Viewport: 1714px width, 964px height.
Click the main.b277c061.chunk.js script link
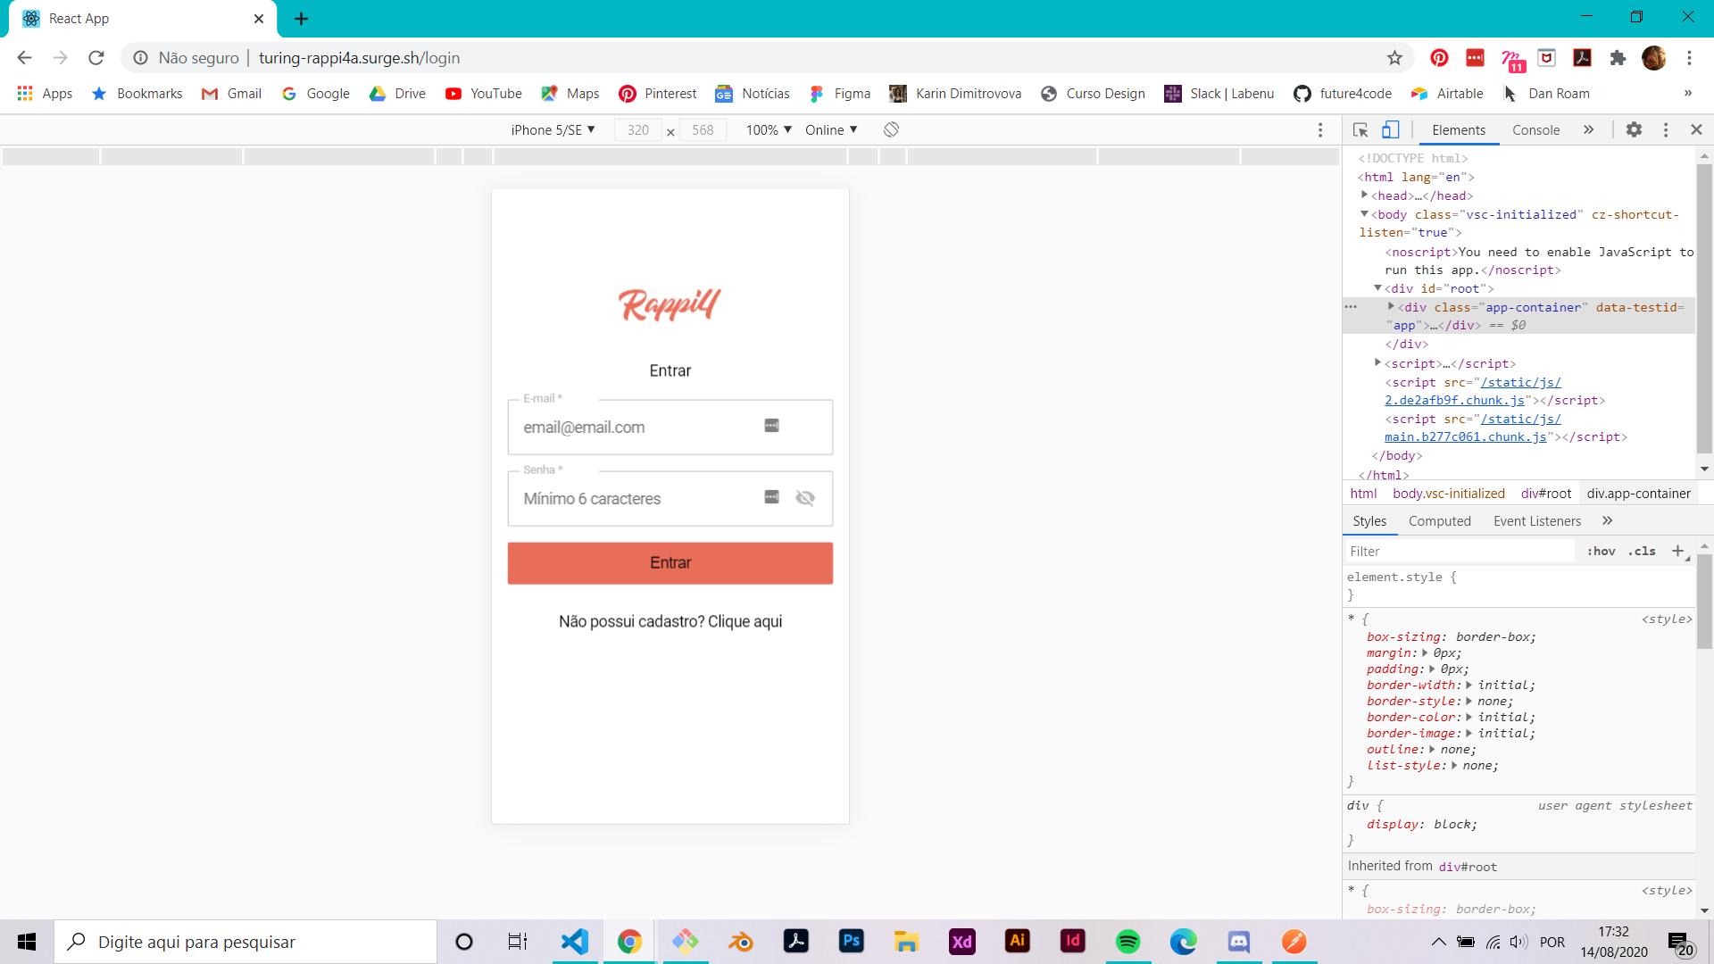pos(1465,437)
